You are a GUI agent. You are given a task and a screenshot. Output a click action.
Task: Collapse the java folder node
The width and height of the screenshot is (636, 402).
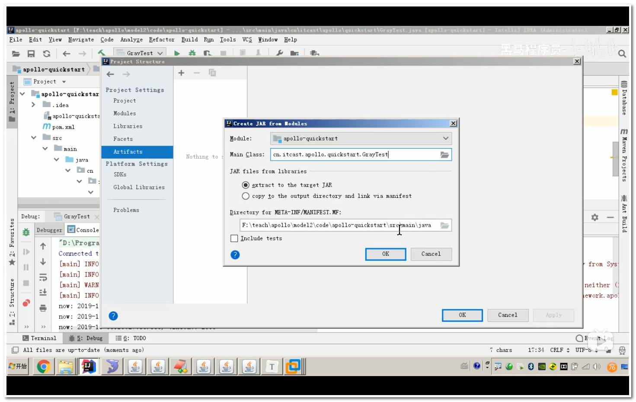(x=56, y=160)
